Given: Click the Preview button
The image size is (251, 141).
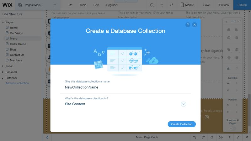Looking at the screenshot, I should (224, 5).
